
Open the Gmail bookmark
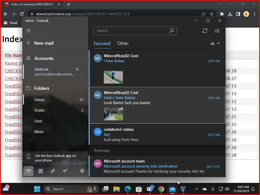click(x=11, y=23)
